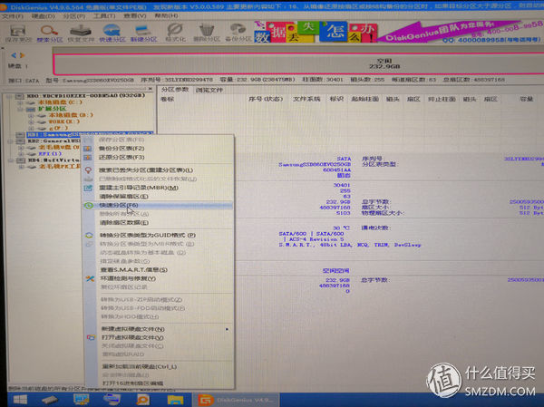Open the Partition (分区) menu

(x=74, y=16)
